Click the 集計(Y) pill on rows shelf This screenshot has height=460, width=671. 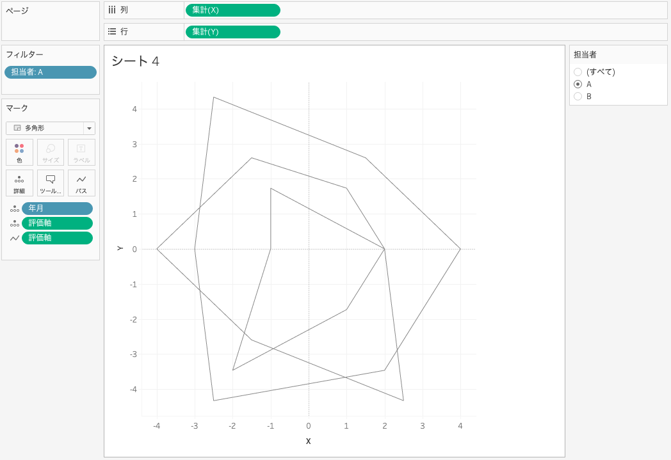coord(232,32)
